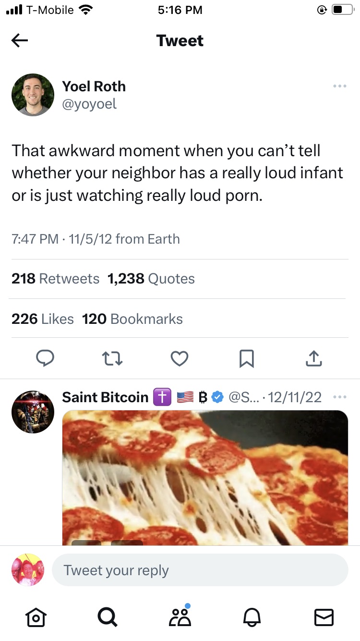The width and height of the screenshot is (360, 641).
Task: Open the Messages envelope
Action: [324, 617]
